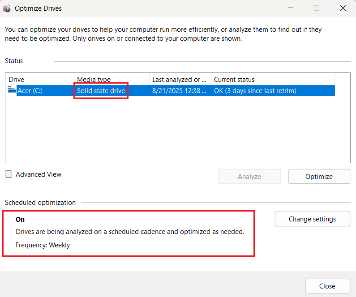
Task: Click the 8/21/2025 last analyzed date cell
Action: coord(179,91)
